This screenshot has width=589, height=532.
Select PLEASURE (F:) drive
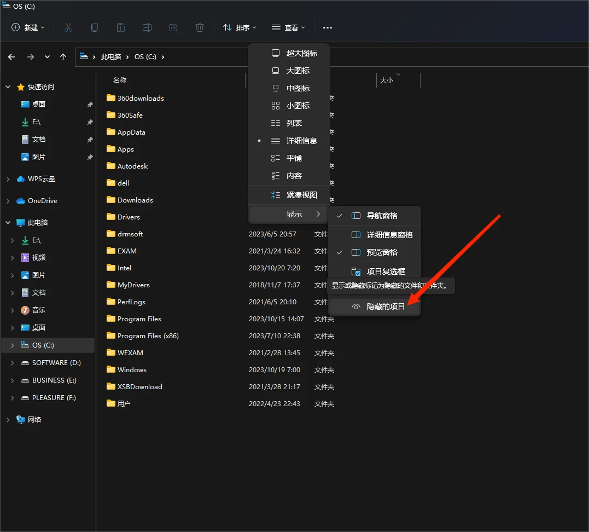coord(54,397)
